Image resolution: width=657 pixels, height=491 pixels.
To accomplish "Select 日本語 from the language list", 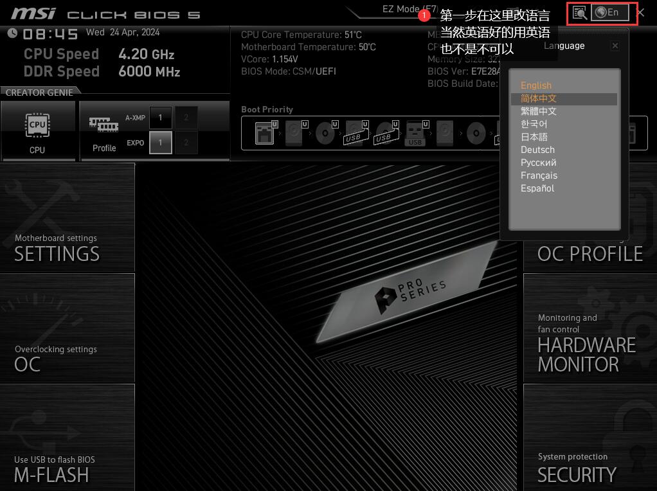I will 534,137.
